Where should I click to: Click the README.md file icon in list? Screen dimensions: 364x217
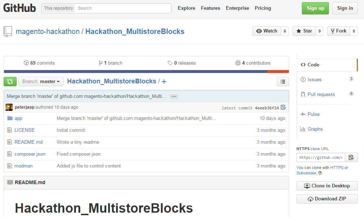(9, 142)
